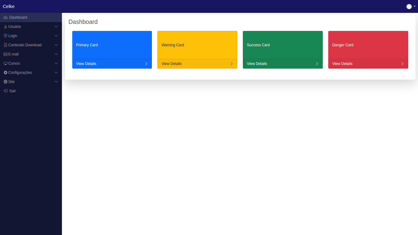Screen dimensions: 418x235
Task: Expand the Usuário menu chevron
Action: coord(56,27)
